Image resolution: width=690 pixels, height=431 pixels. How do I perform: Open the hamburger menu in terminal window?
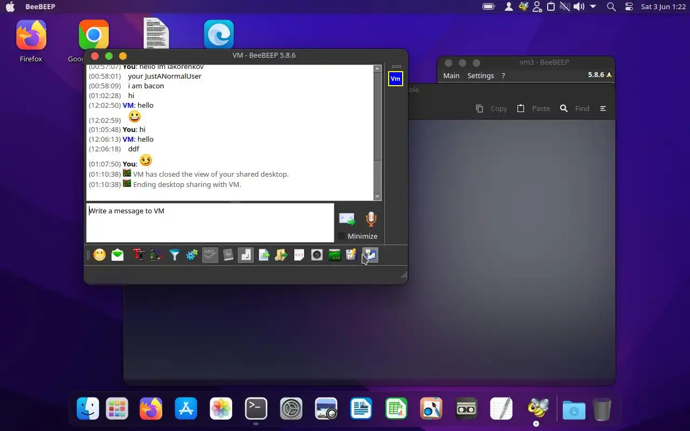pos(603,108)
